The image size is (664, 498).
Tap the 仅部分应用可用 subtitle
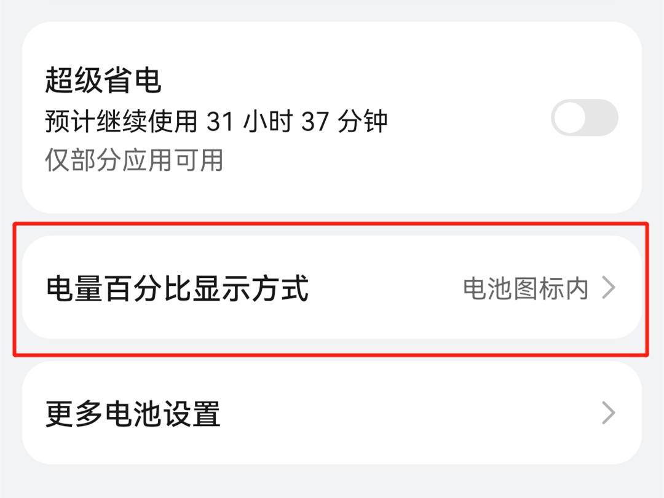click(134, 160)
